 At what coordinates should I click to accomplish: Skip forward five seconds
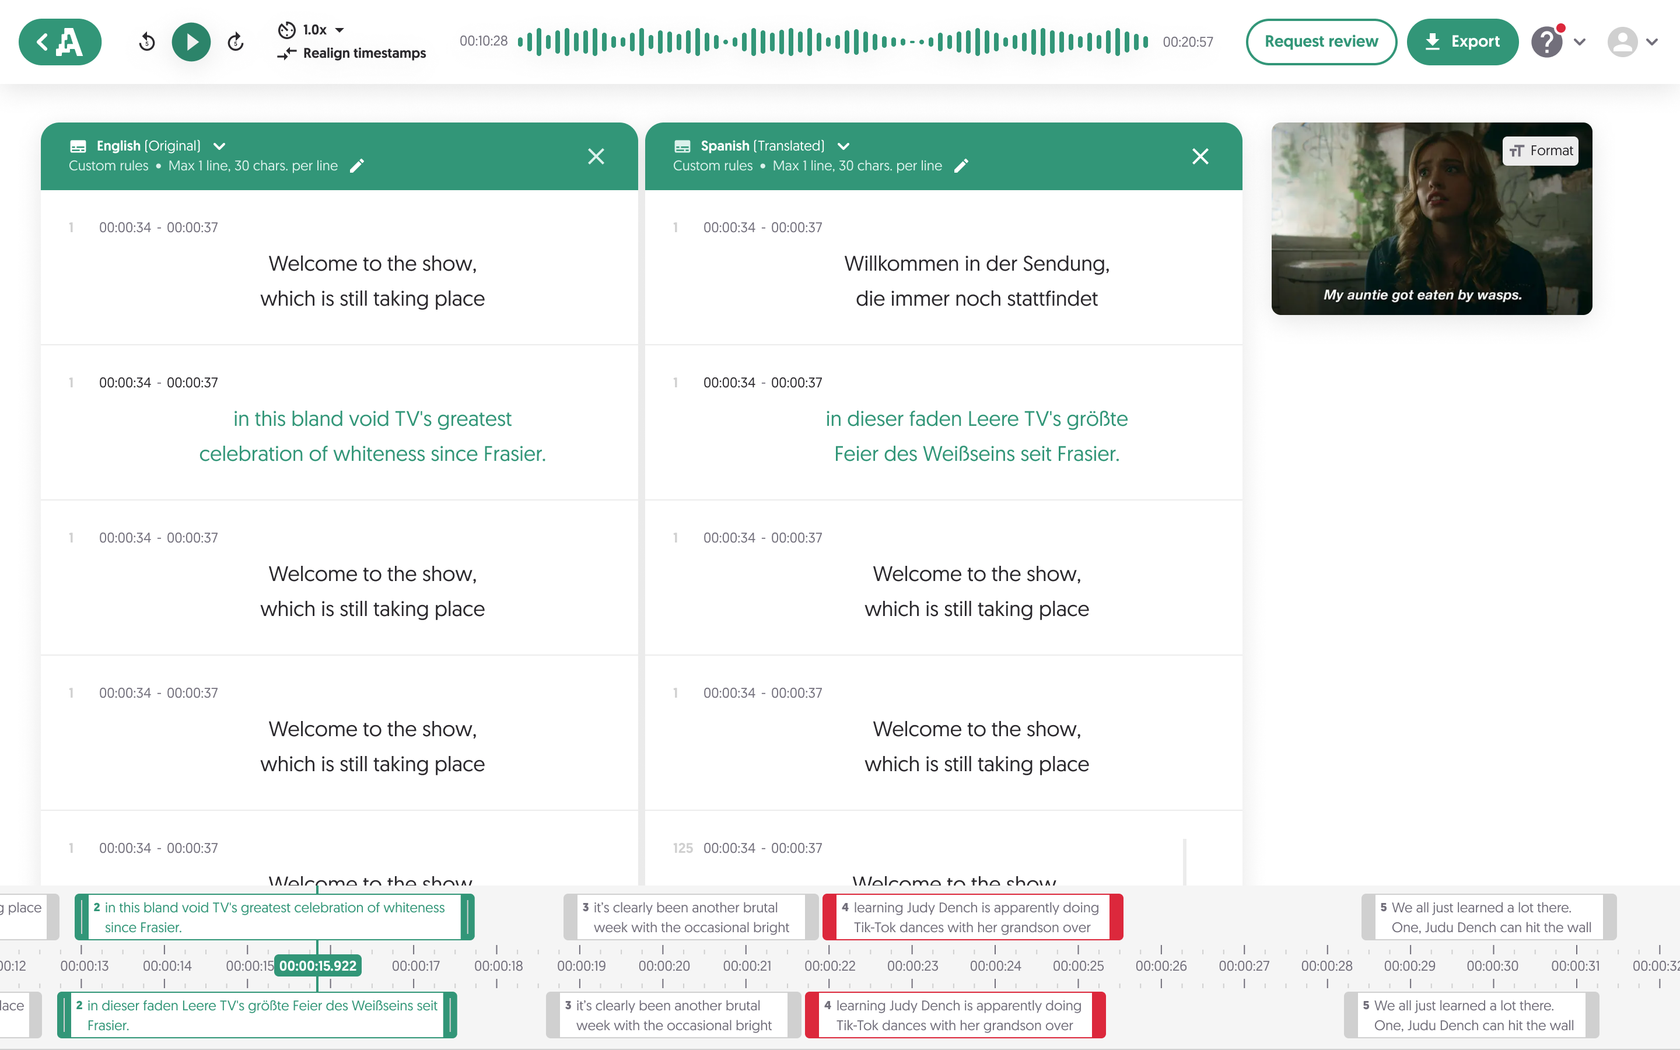(x=236, y=41)
